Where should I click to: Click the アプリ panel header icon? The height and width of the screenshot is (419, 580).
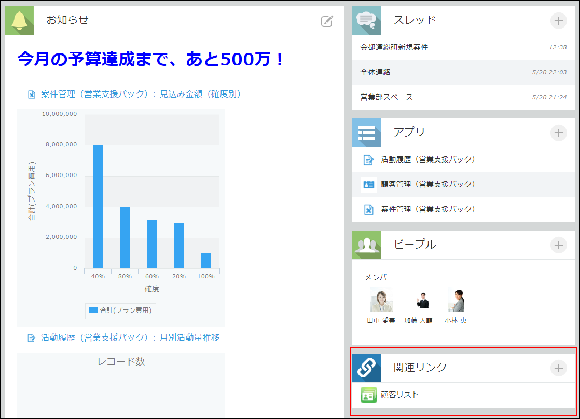coord(366,132)
